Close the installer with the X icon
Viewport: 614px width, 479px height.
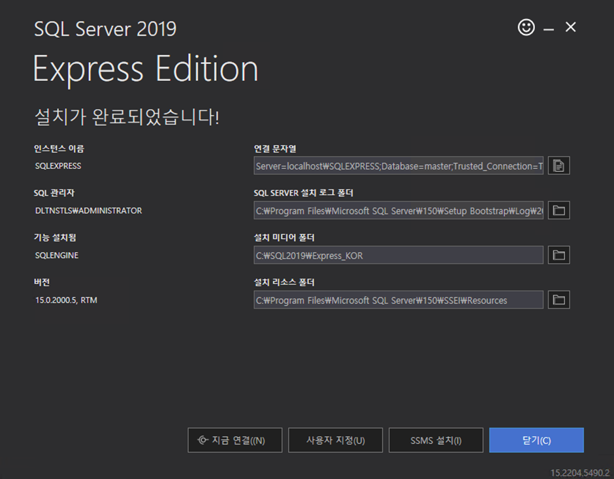tap(570, 27)
